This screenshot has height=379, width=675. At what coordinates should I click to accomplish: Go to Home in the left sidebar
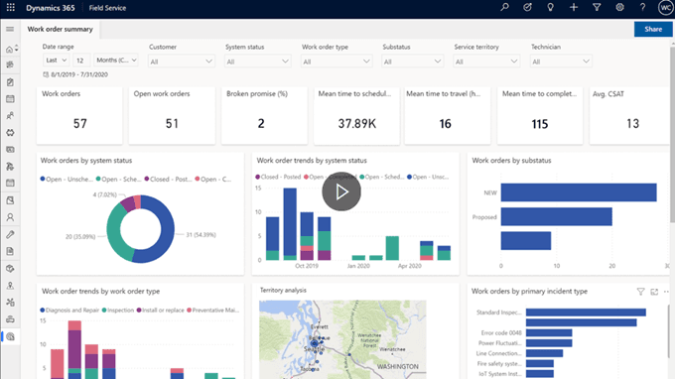click(9, 50)
